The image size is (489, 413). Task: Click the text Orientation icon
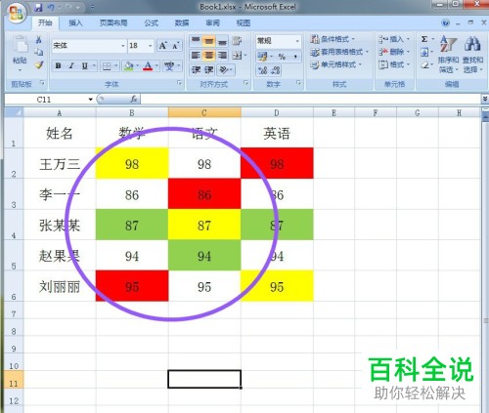point(224,70)
